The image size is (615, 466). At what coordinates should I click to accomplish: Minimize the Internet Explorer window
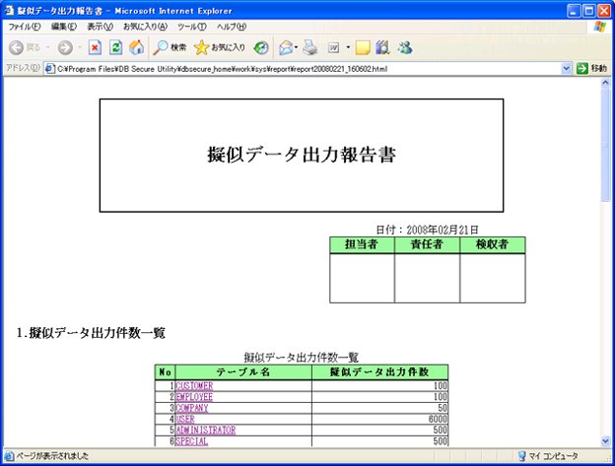pos(574,11)
